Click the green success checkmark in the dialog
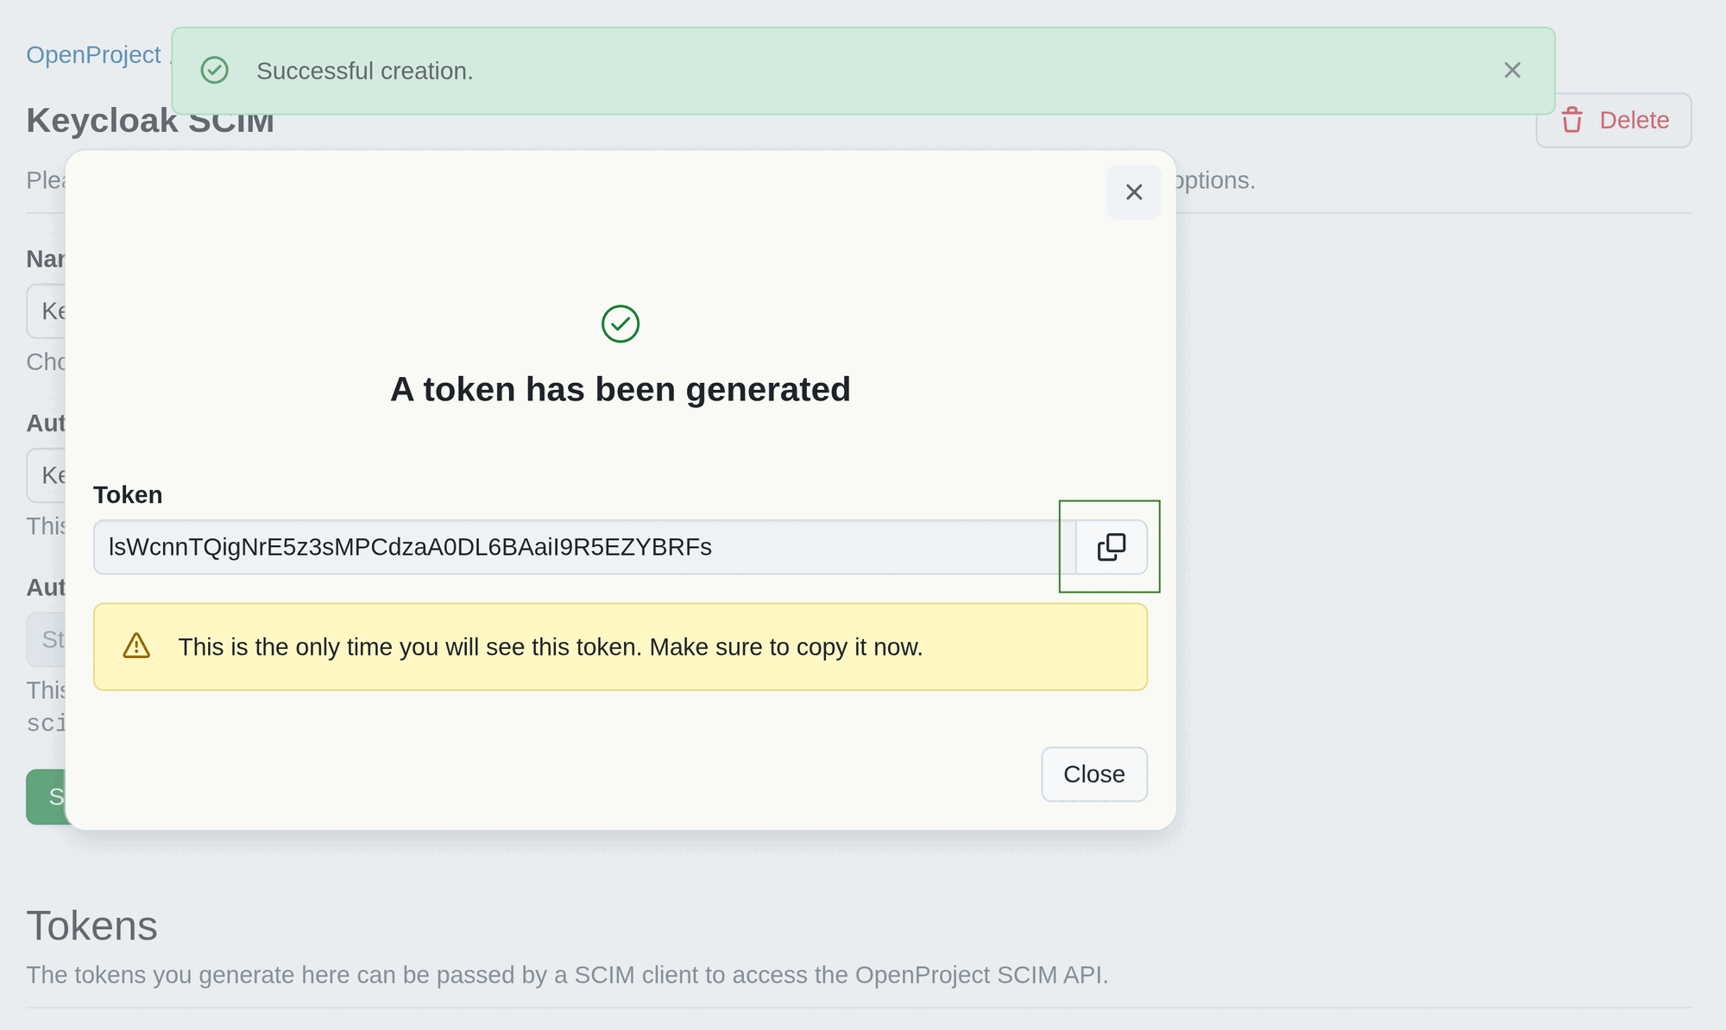Image resolution: width=1726 pixels, height=1030 pixels. (x=620, y=324)
